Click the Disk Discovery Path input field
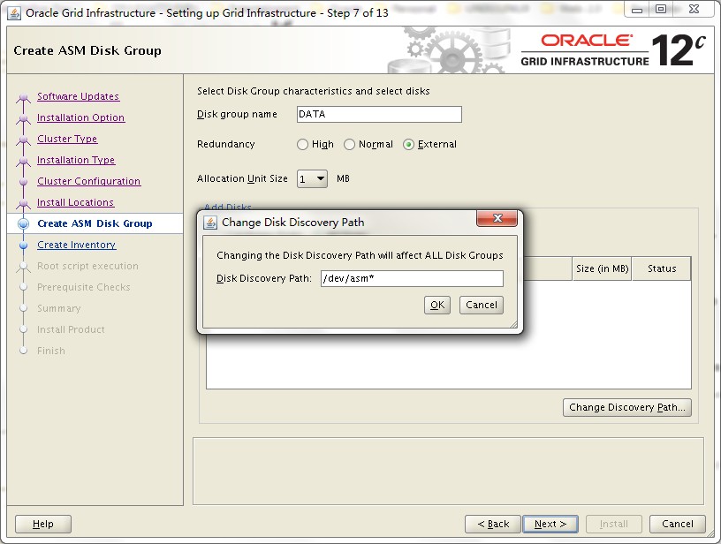The width and height of the screenshot is (721, 544). click(412, 278)
